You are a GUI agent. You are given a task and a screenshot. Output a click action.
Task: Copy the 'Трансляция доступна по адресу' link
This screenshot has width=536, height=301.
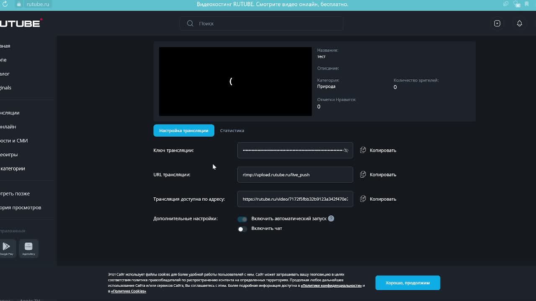coord(378,199)
